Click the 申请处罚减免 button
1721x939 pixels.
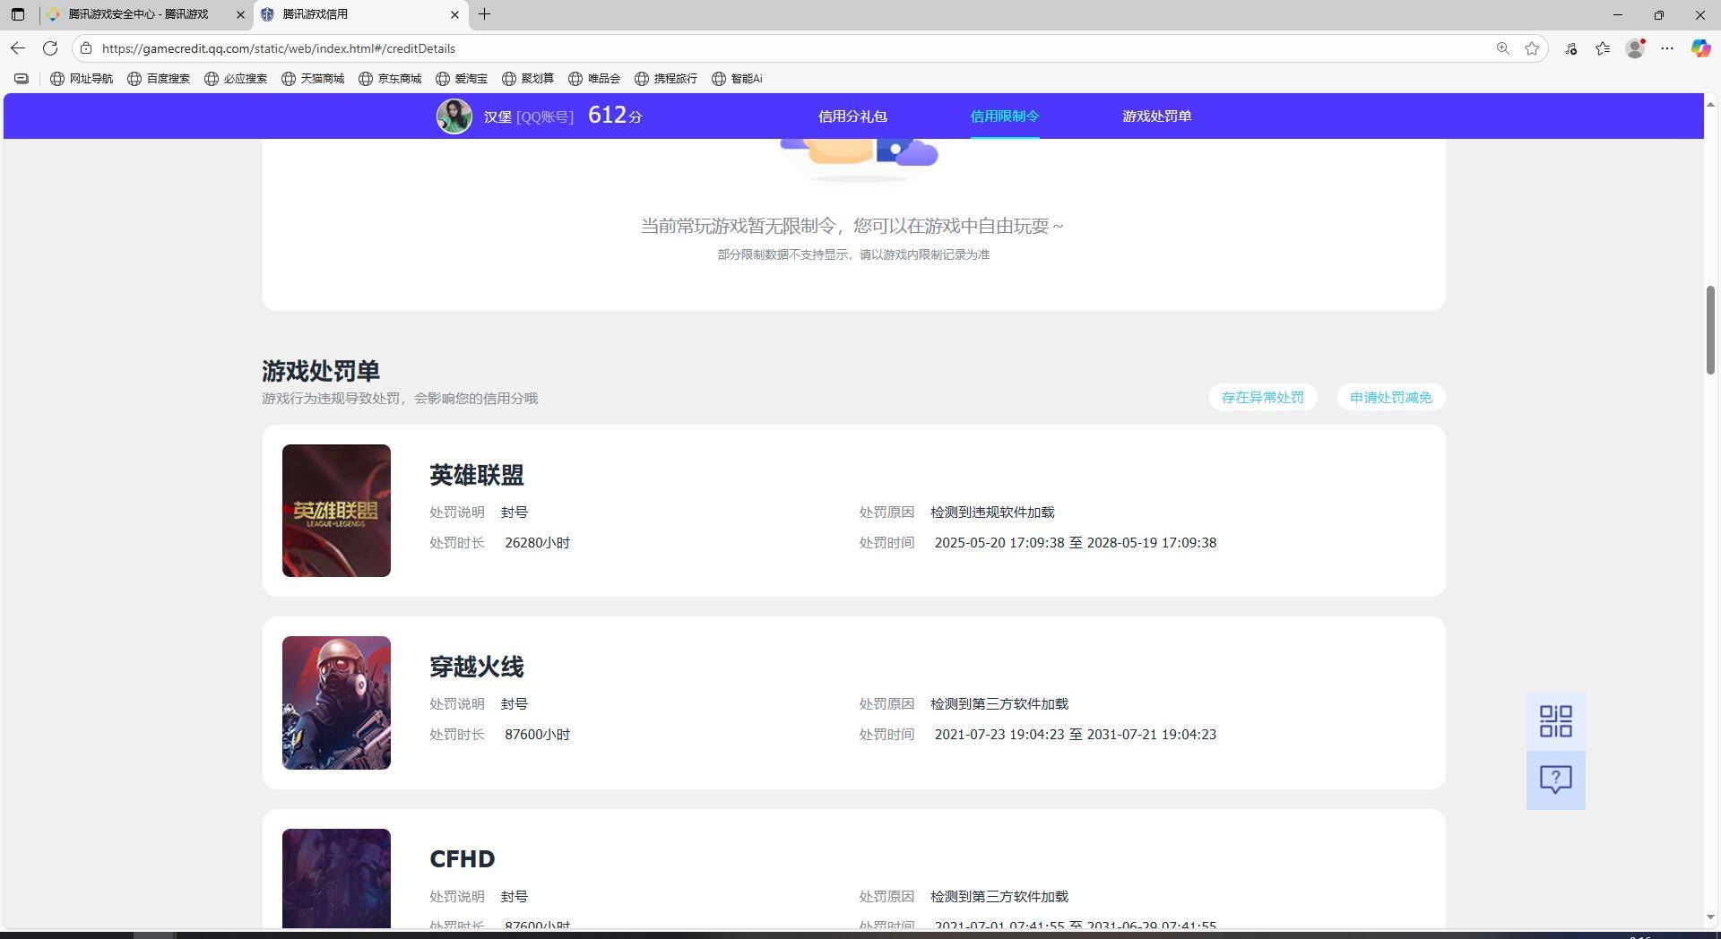(x=1390, y=397)
